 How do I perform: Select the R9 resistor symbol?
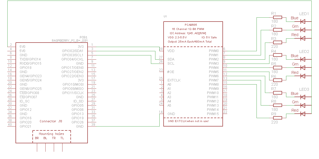point(278,118)
